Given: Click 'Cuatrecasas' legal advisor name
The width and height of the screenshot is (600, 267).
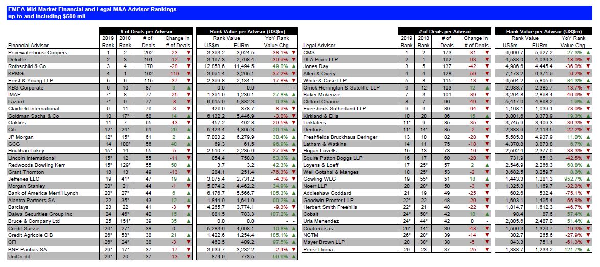Looking at the screenshot, I should [x=316, y=228].
